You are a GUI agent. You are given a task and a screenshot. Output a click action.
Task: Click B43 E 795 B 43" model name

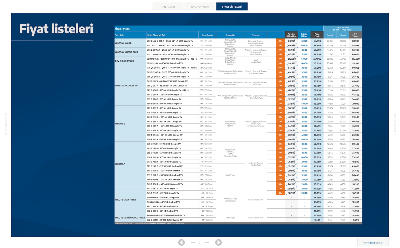pyautogui.click(x=164, y=162)
